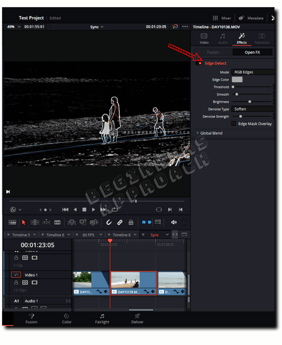Click the insert clip icon
Screen dimensions: 282x345
[72, 222]
